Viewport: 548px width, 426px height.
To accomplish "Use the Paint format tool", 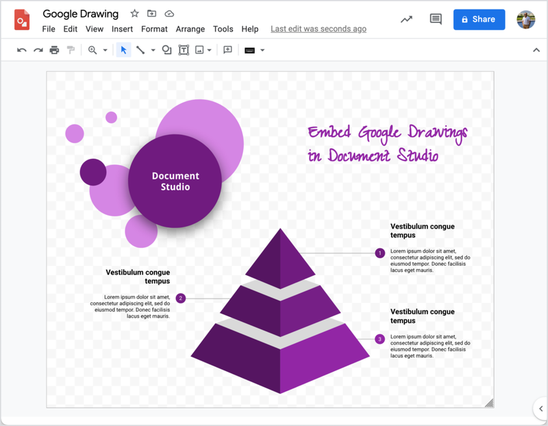I will (71, 50).
